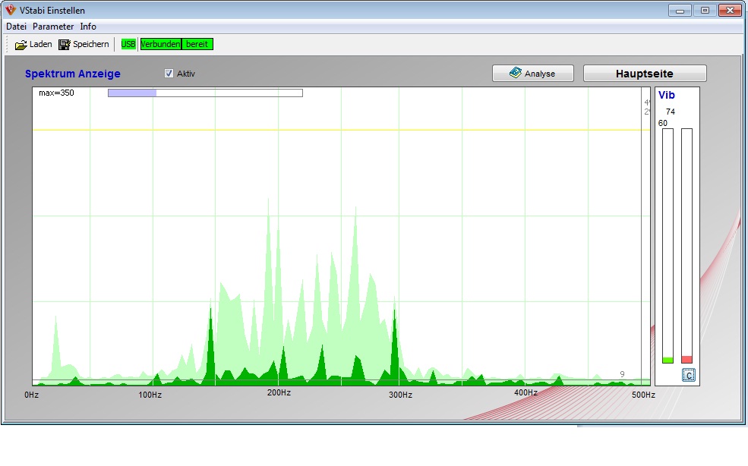Click the green USB status indicator
Image resolution: width=748 pixels, height=466 pixels.
pos(128,44)
